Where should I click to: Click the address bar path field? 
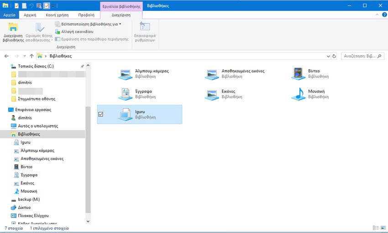coord(183,56)
